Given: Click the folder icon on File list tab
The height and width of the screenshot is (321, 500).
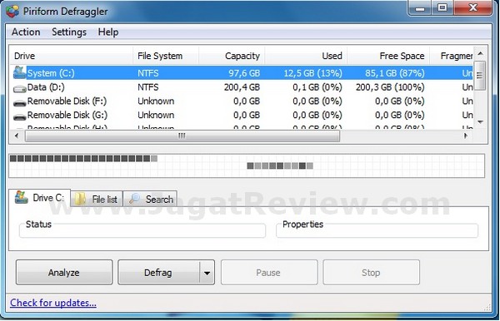Looking at the screenshot, I should 80,199.
